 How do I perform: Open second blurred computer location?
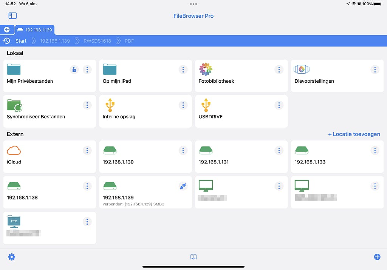point(337,192)
